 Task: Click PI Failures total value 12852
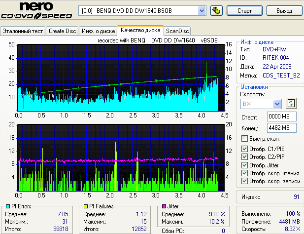click(x=139, y=229)
